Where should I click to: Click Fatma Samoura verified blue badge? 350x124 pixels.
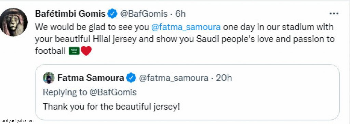click(x=131, y=78)
